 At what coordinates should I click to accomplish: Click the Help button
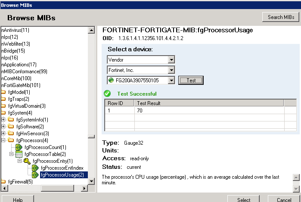[18, 199]
